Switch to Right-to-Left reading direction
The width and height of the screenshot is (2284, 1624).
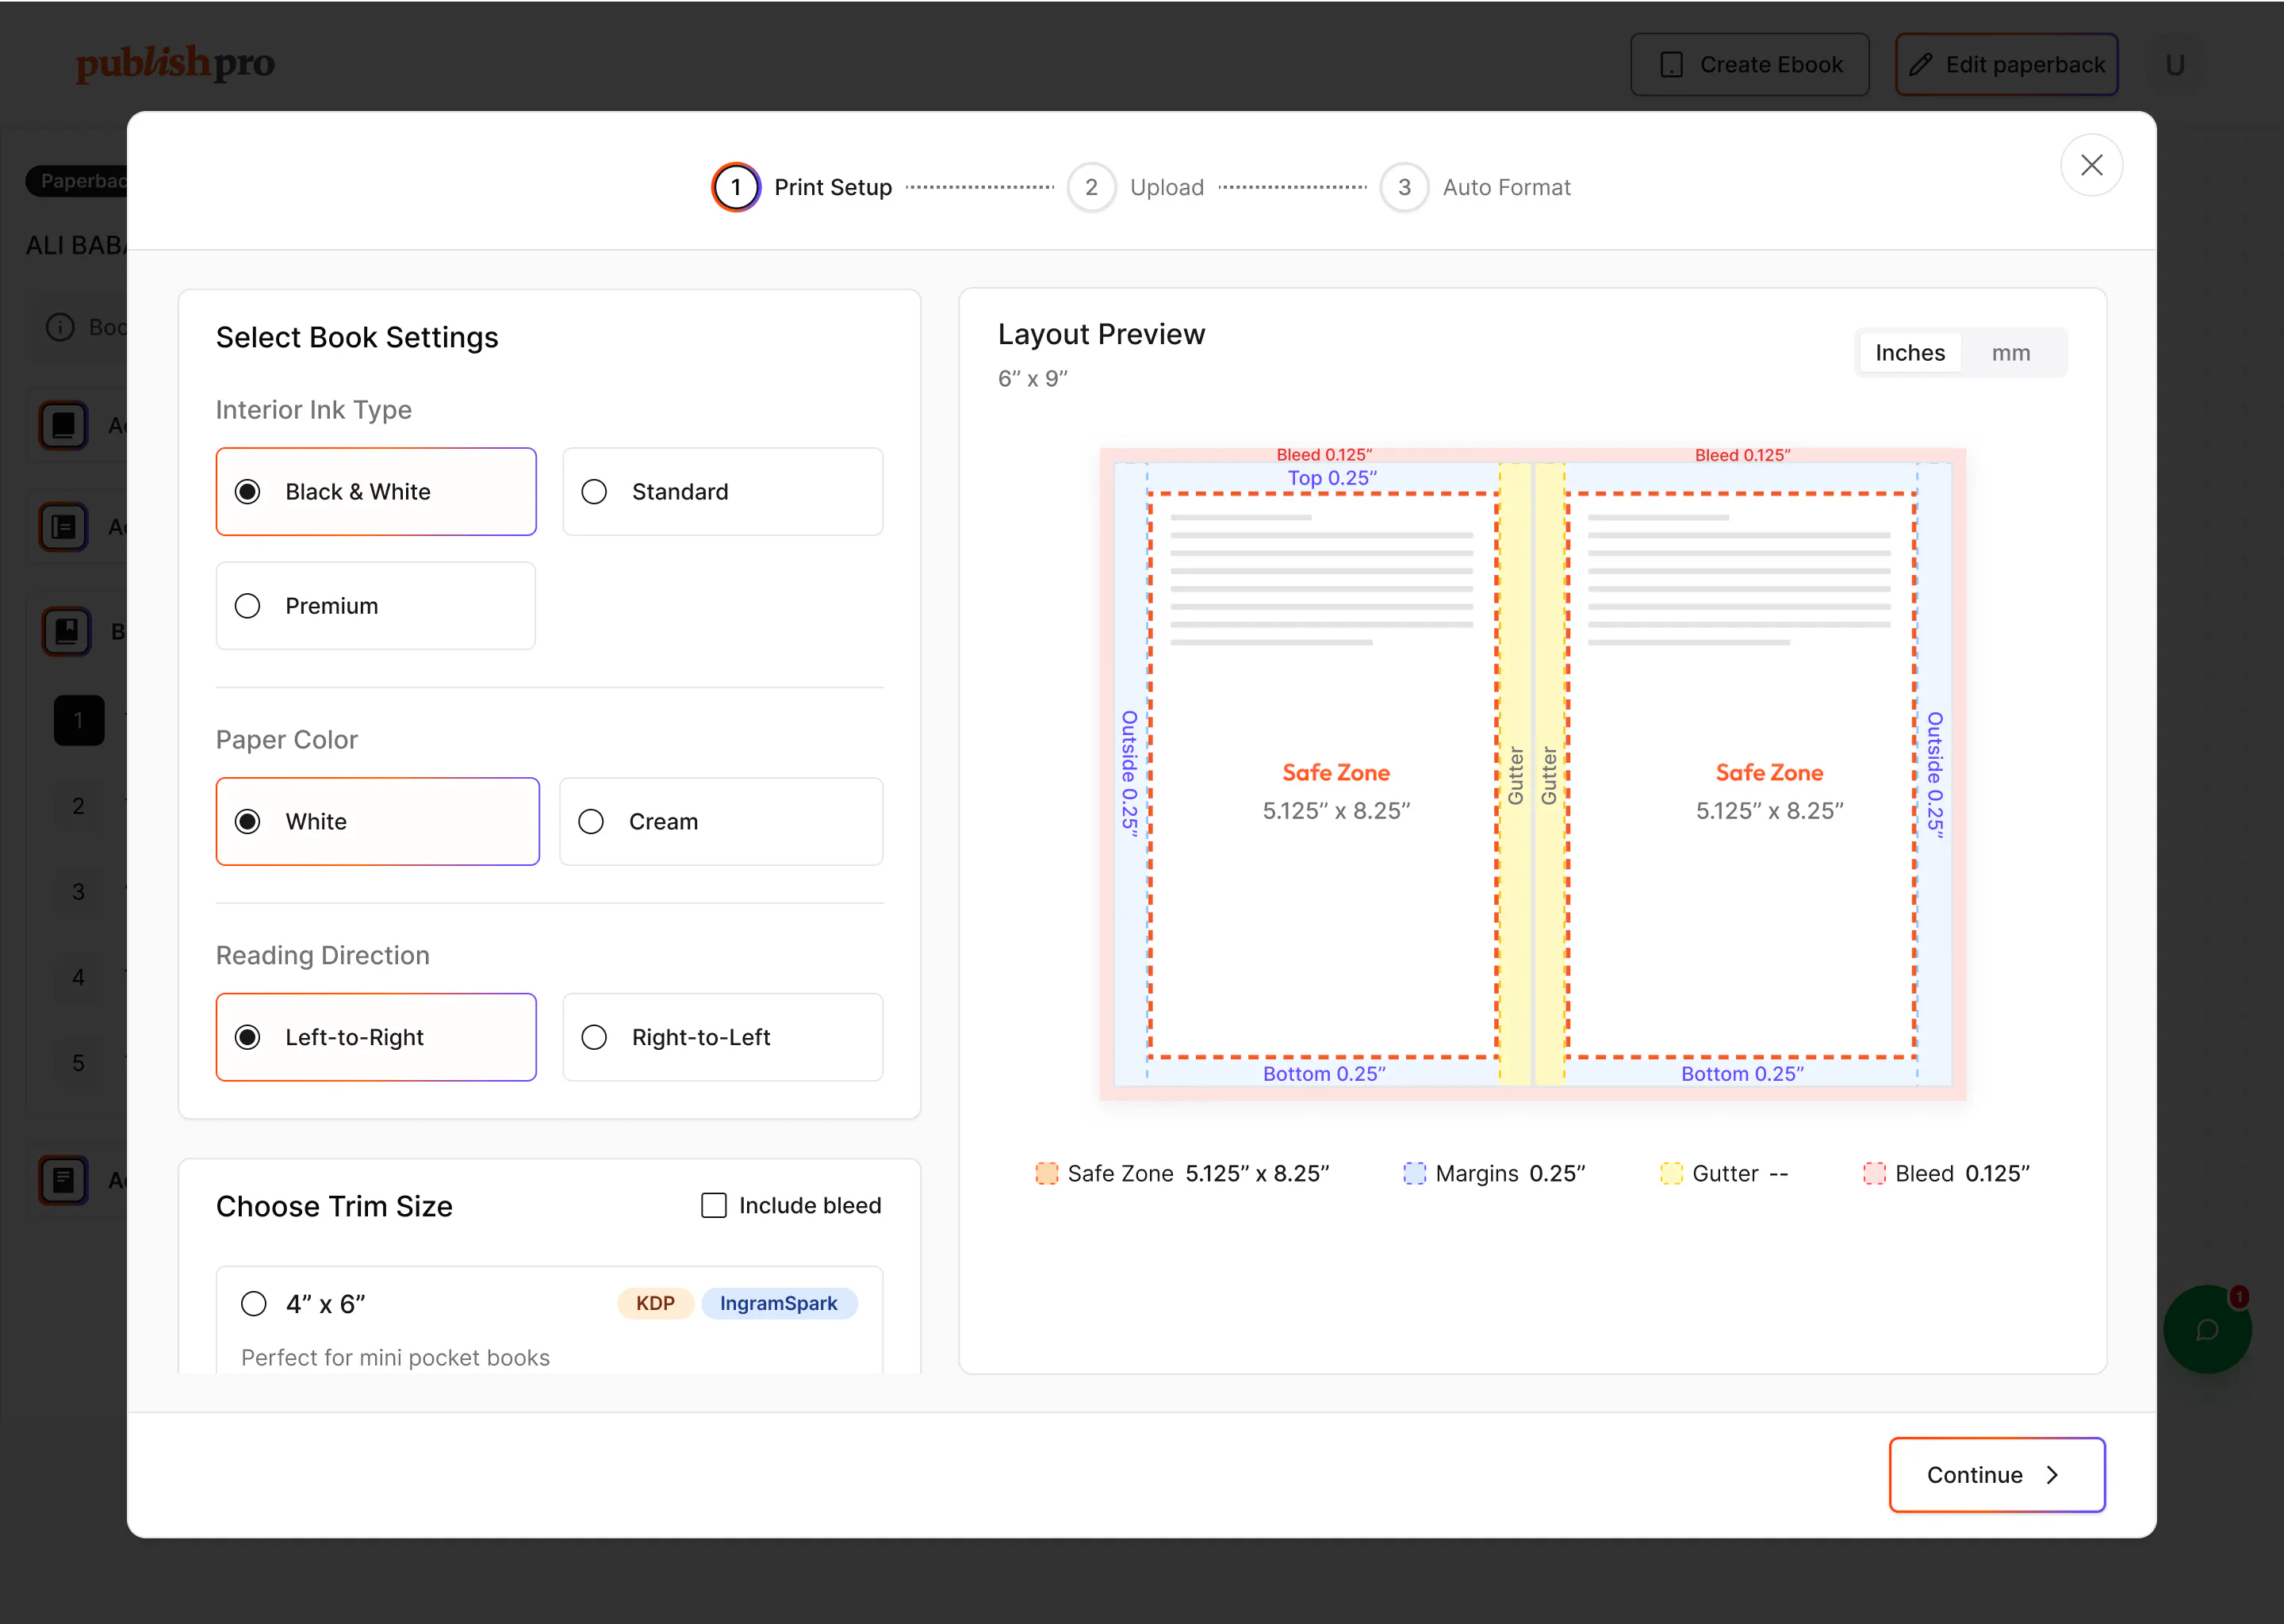point(722,1037)
